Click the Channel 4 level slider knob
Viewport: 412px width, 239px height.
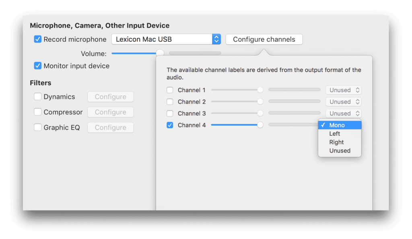[x=261, y=125]
